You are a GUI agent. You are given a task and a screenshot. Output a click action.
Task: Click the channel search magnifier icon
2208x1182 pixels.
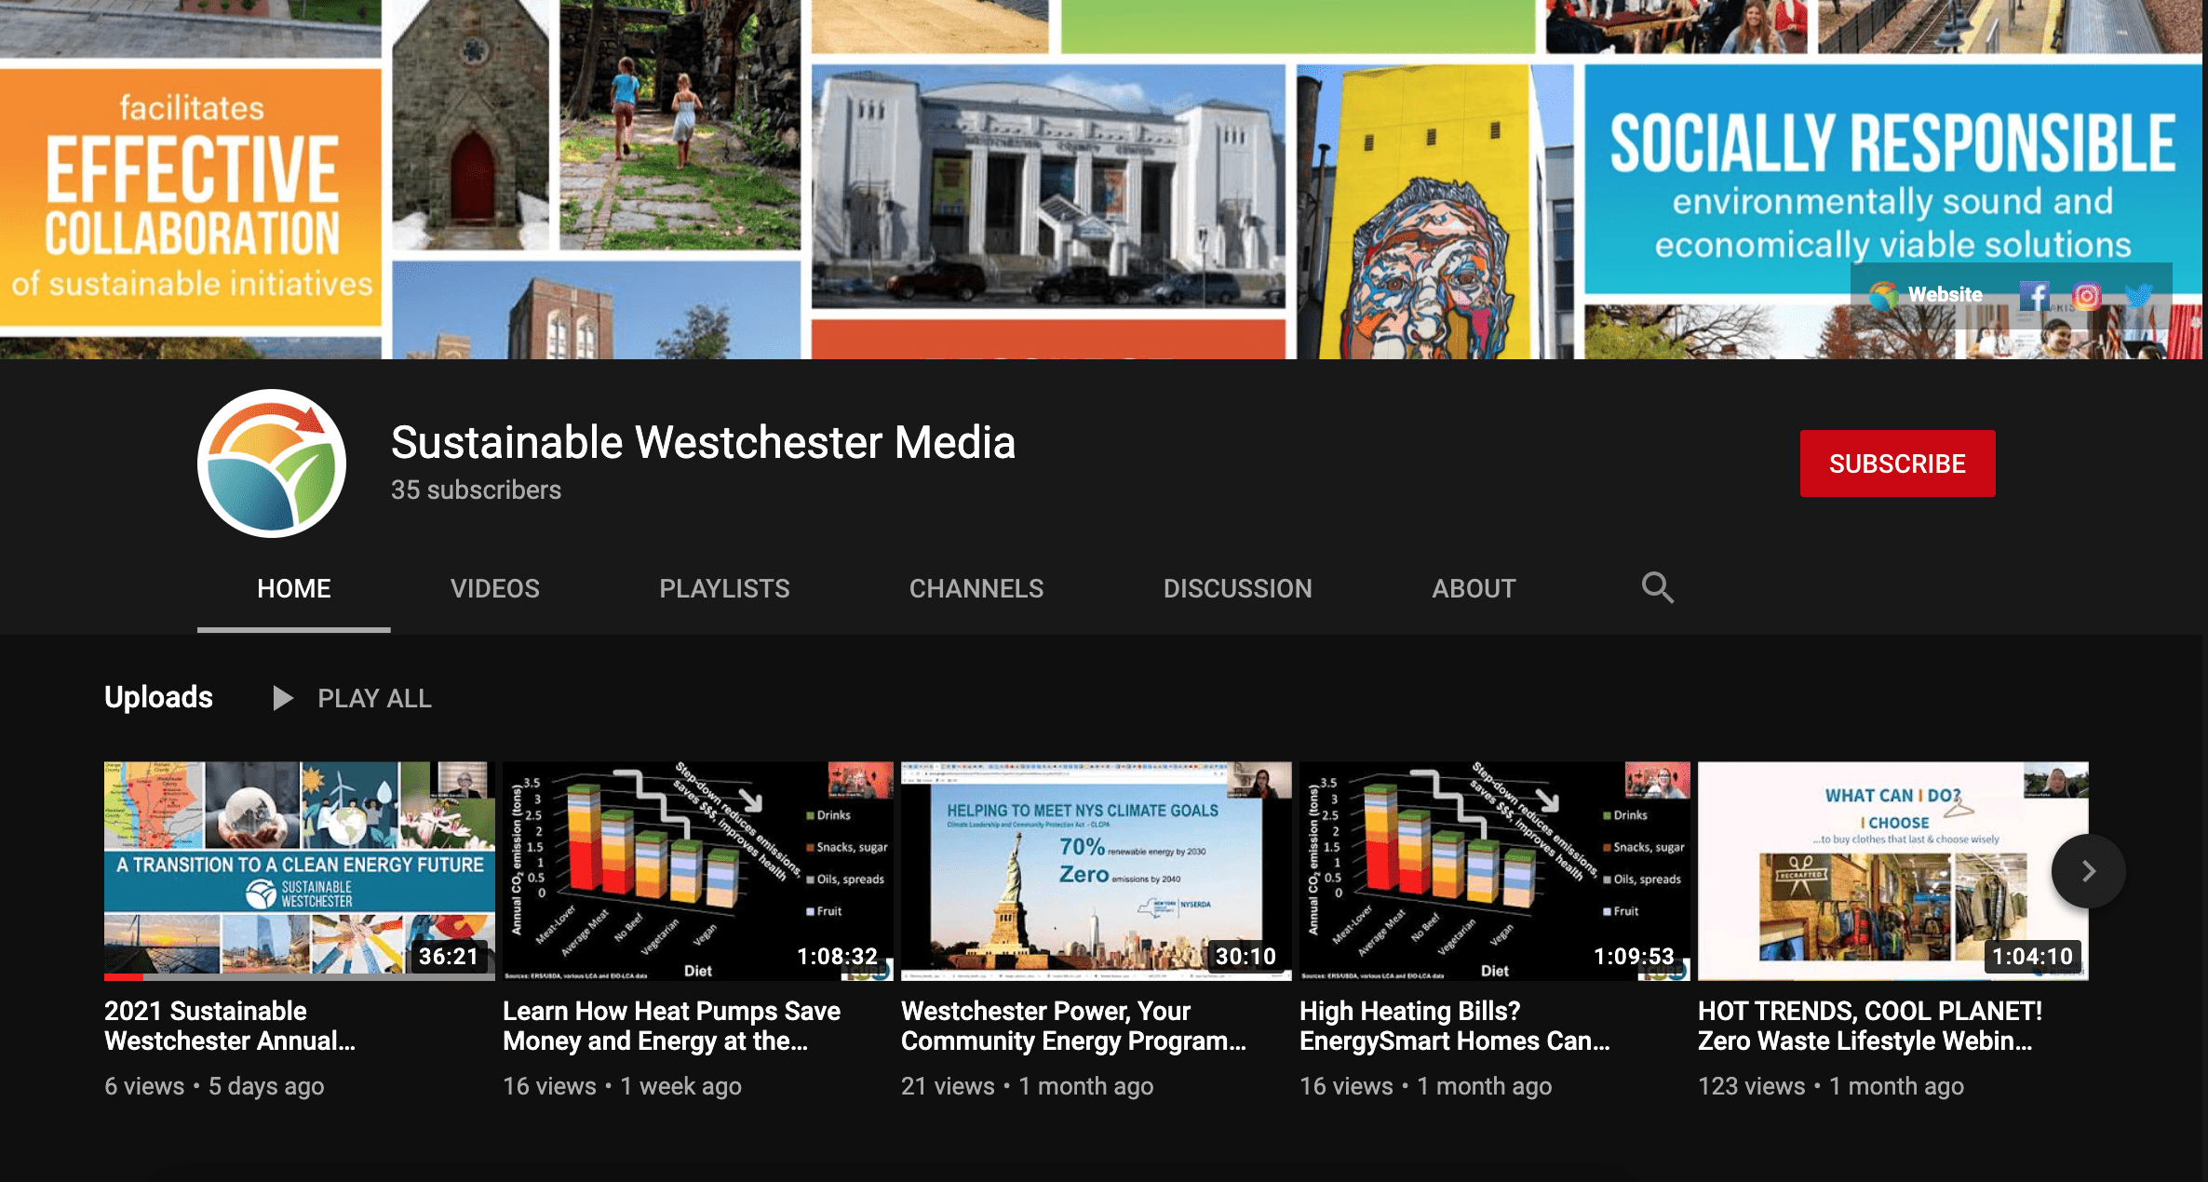tap(1657, 588)
